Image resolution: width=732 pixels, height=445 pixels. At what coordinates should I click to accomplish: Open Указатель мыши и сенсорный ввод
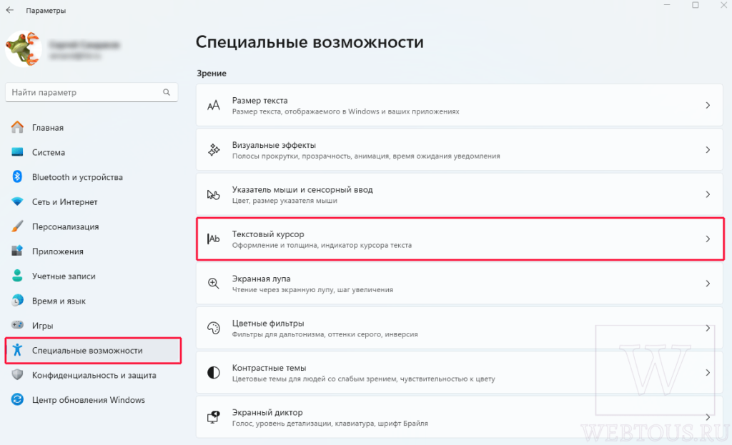click(x=460, y=194)
